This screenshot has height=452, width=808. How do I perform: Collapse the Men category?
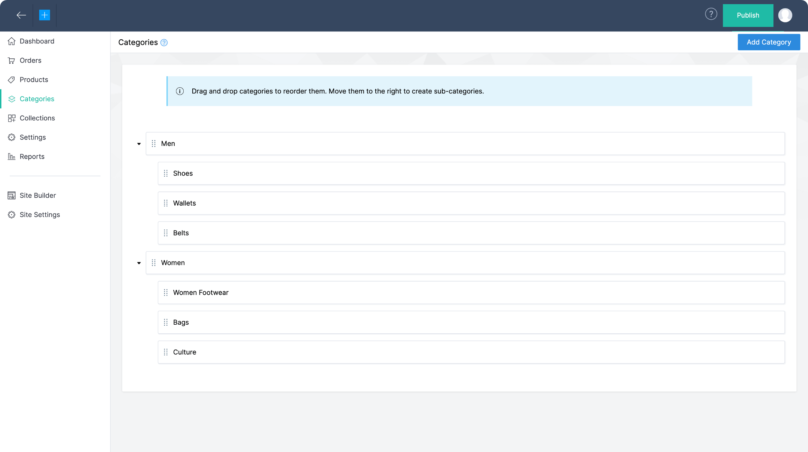(x=139, y=144)
